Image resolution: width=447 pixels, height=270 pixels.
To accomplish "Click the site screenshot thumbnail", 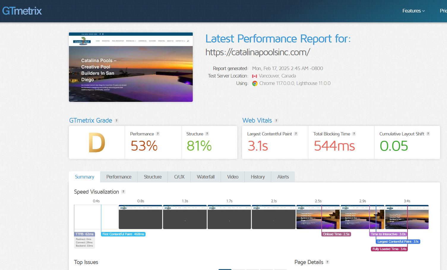I will [x=131, y=67].
